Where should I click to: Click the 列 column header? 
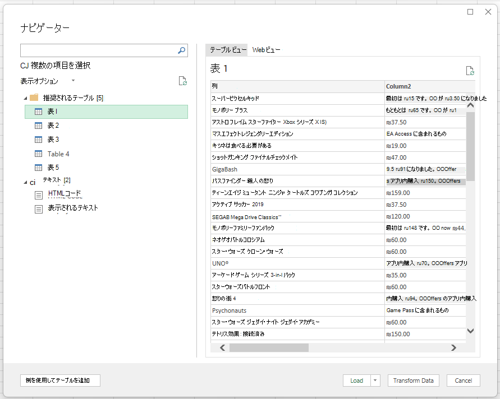pyautogui.click(x=297, y=86)
